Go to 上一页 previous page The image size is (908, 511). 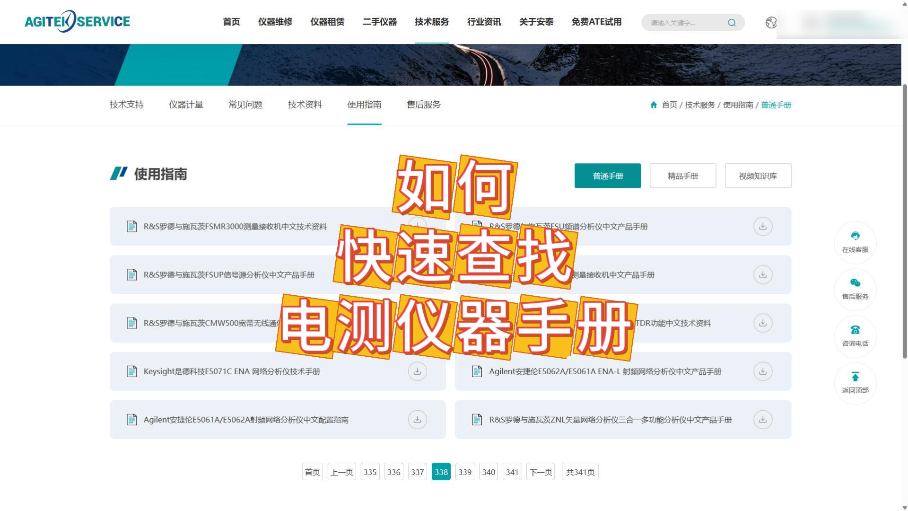point(342,472)
